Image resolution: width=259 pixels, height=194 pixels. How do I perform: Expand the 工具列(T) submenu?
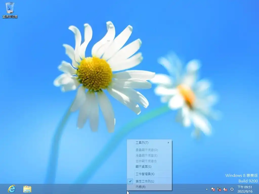pyautogui.click(x=149, y=143)
